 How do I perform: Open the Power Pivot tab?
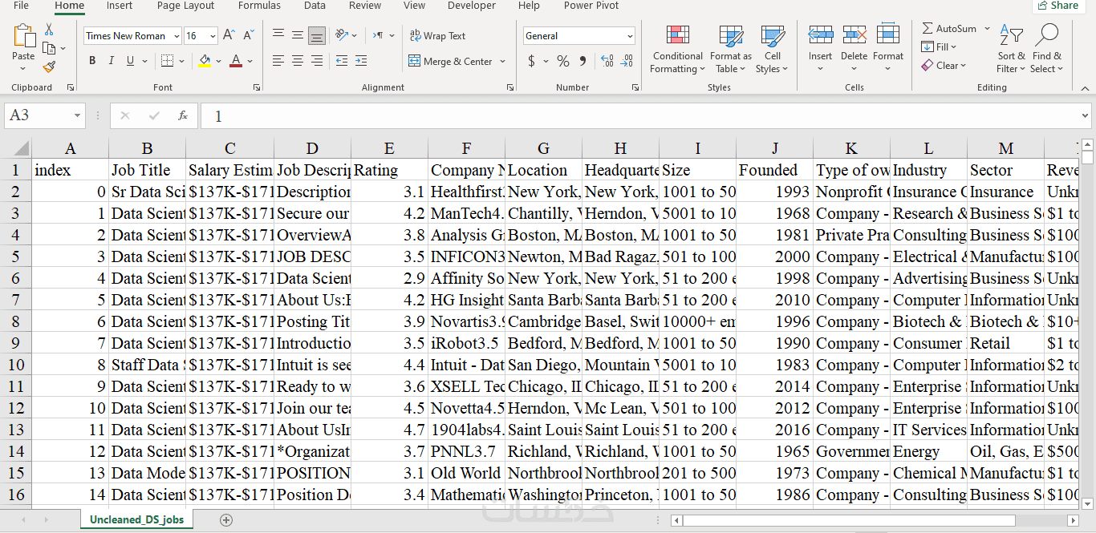(591, 6)
